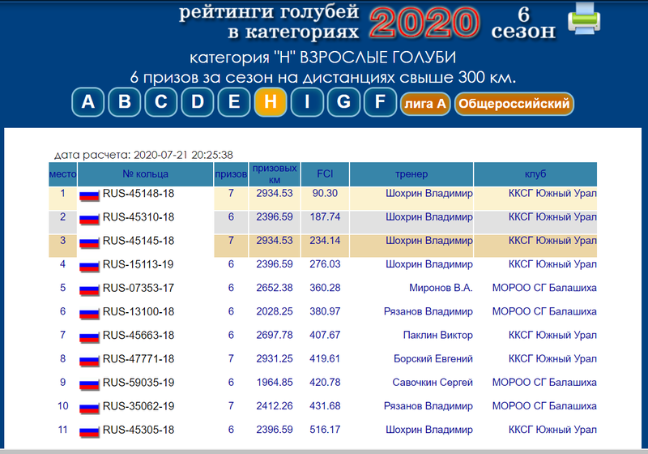The height and width of the screenshot is (454, 648).
Task: Click the 'призовых км' column header
Action: [x=275, y=174]
